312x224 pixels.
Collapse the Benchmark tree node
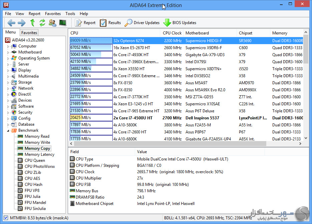pyautogui.click(x=8, y=131)
